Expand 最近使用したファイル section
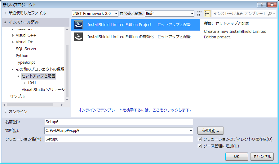Viewport: 279px width, 164px height. [x=5, y=13]
